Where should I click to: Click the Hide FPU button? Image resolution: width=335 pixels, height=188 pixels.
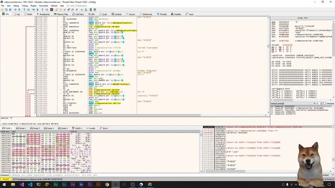click(303, 18)
